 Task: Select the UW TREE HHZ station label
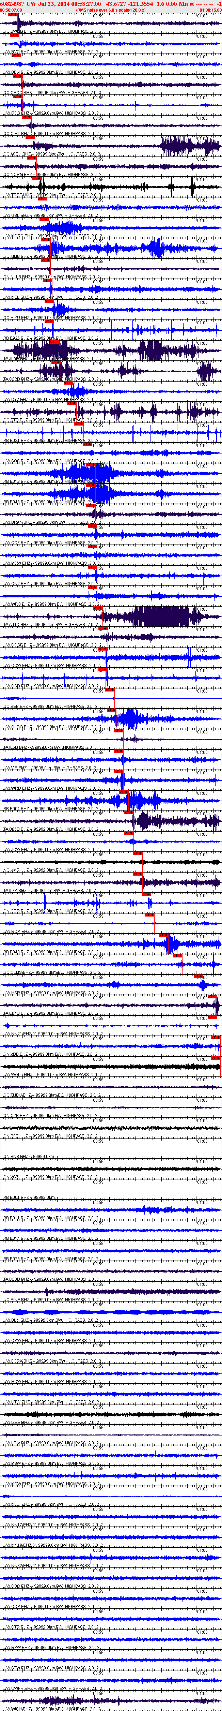click(x=18, y=195)
